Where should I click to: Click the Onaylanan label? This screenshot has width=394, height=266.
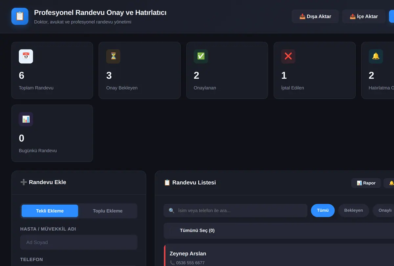click(x=205, y=88)
